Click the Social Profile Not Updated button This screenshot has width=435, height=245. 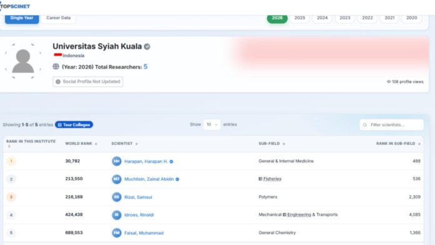[88, 82]
